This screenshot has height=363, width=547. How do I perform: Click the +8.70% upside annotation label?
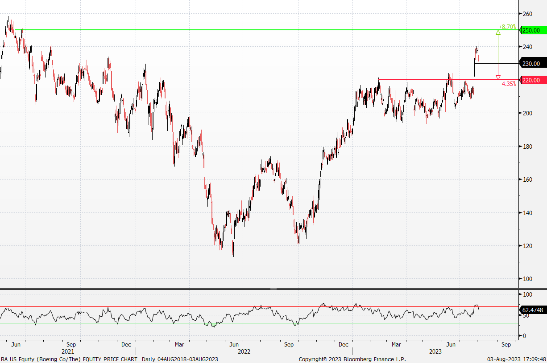coord(507,27)
